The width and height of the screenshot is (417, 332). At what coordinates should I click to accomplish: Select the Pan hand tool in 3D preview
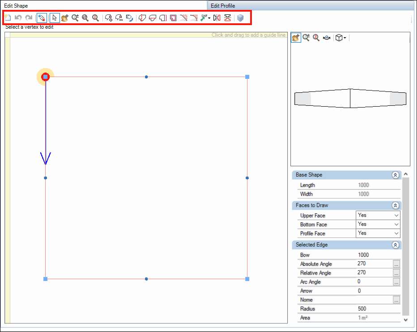[x=296, y=38]
